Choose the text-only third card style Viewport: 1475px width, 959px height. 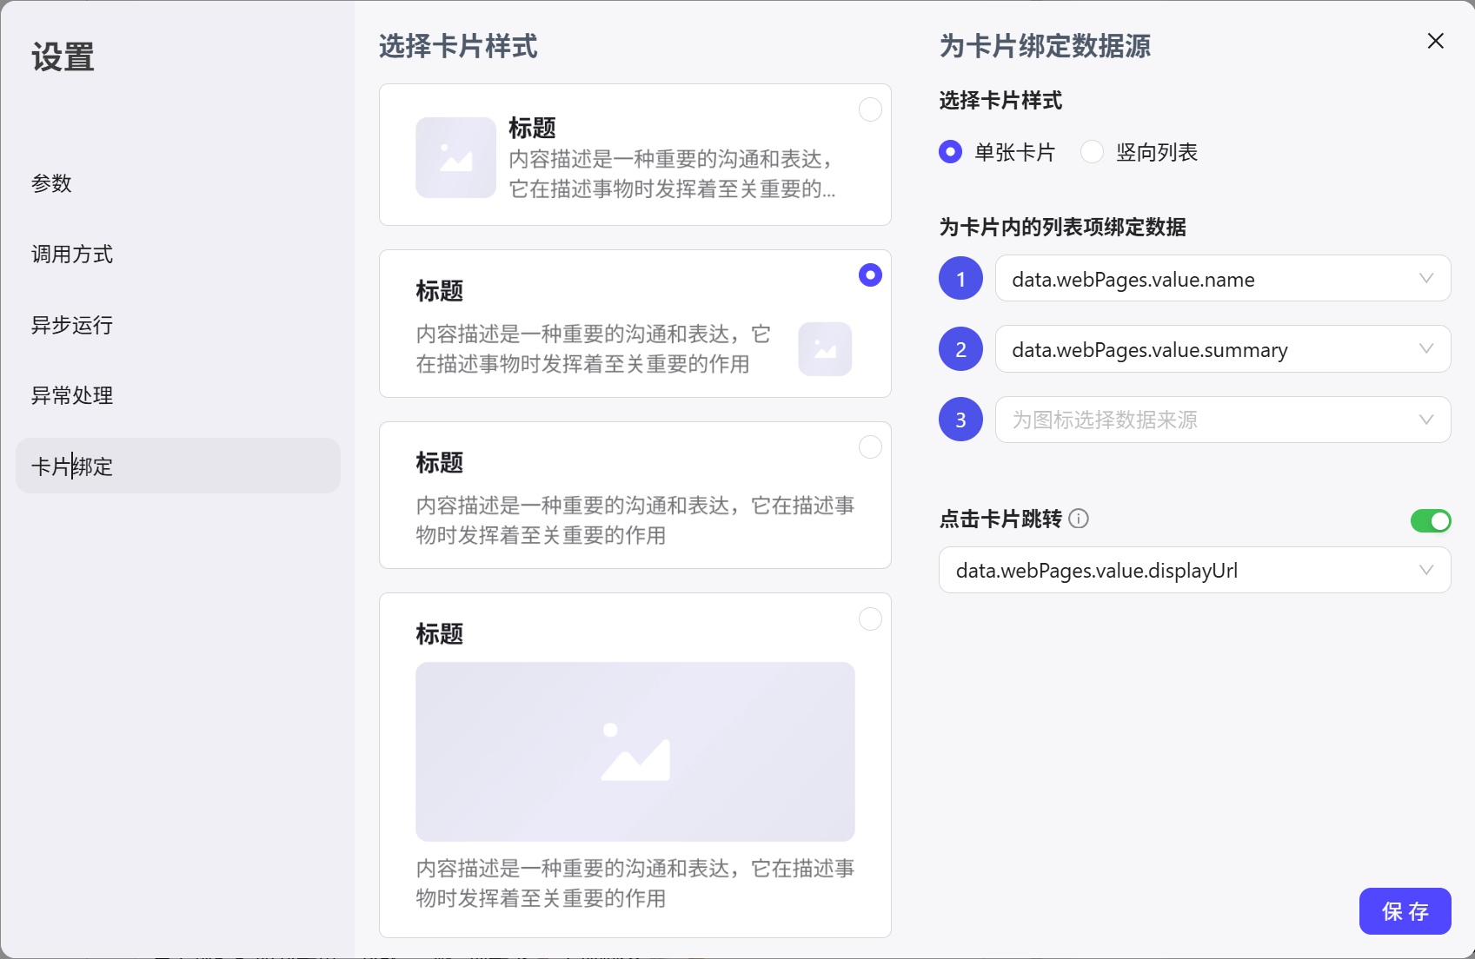[x=870, y=447]
